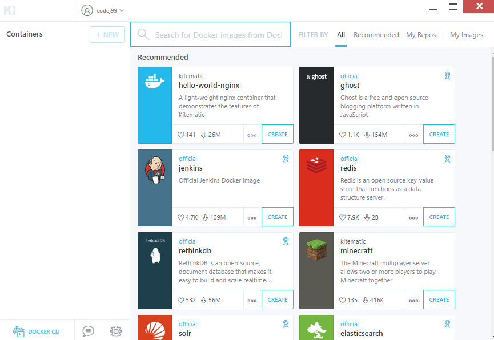
Task: Open settings with the gear icon
Action: pyautogui.click(x=116, y=331)
